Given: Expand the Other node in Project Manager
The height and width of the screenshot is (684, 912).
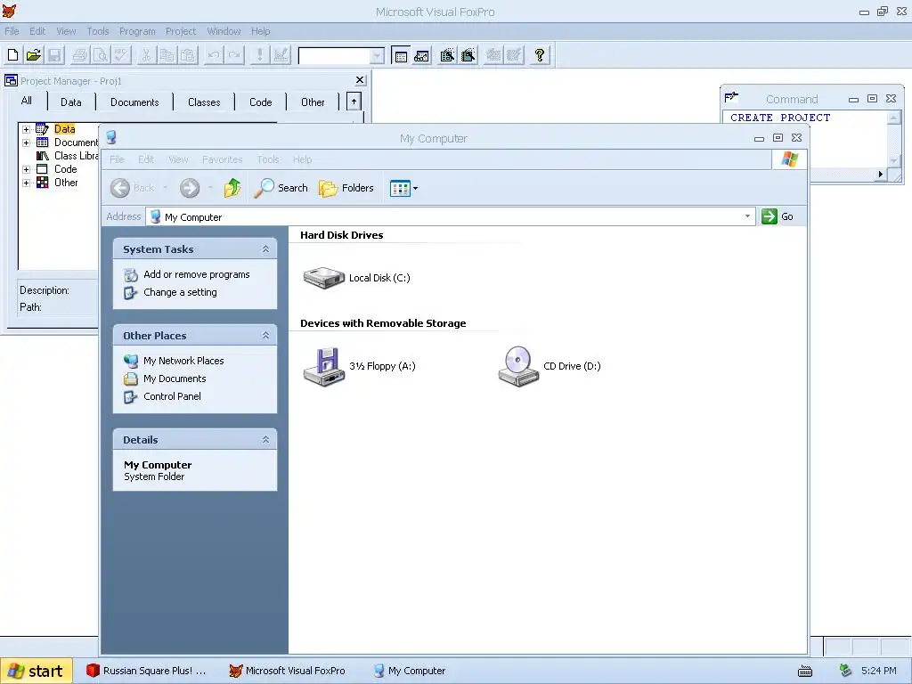Looking at the screenshot, I should pos(26,183).
